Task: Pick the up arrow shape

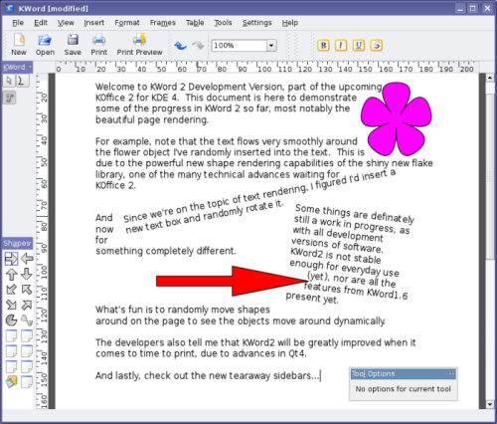Action: tap(11, 274)
